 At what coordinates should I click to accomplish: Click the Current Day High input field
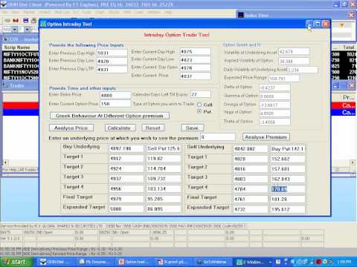click(x=195, y=52)
